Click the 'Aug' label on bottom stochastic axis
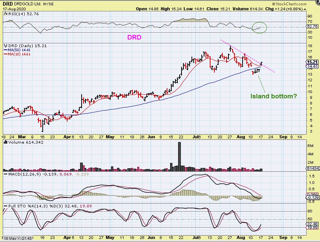The width and height of the screenshot is (320, 242). pos(241,237)
